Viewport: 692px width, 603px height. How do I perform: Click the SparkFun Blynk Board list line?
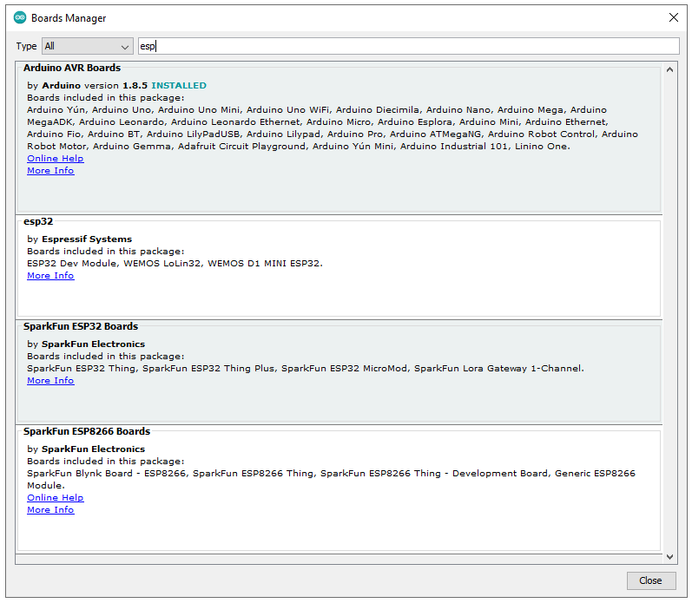tap(331, 479)
